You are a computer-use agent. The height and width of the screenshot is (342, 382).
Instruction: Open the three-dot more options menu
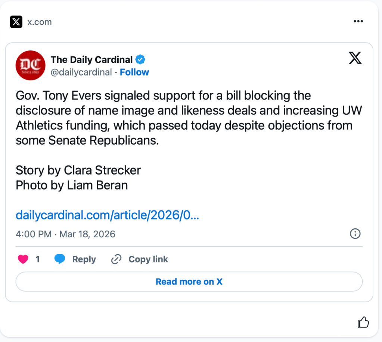point(358,22)
